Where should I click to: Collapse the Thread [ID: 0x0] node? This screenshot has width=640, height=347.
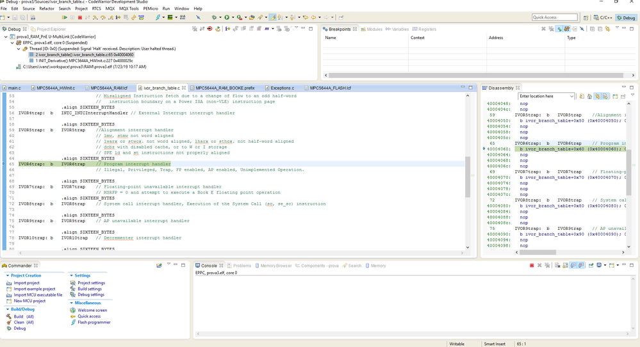point(19,49)
